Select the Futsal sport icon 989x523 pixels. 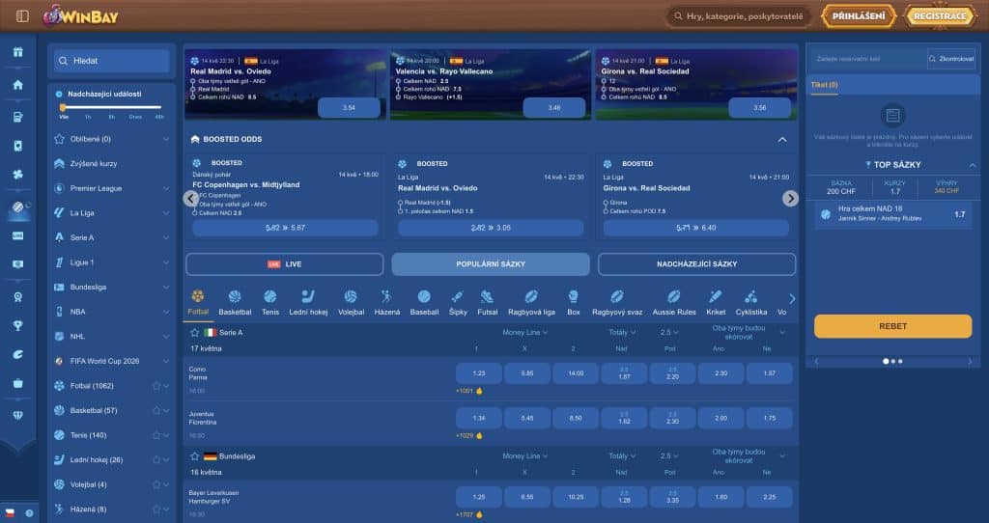(x=487, y=302)
